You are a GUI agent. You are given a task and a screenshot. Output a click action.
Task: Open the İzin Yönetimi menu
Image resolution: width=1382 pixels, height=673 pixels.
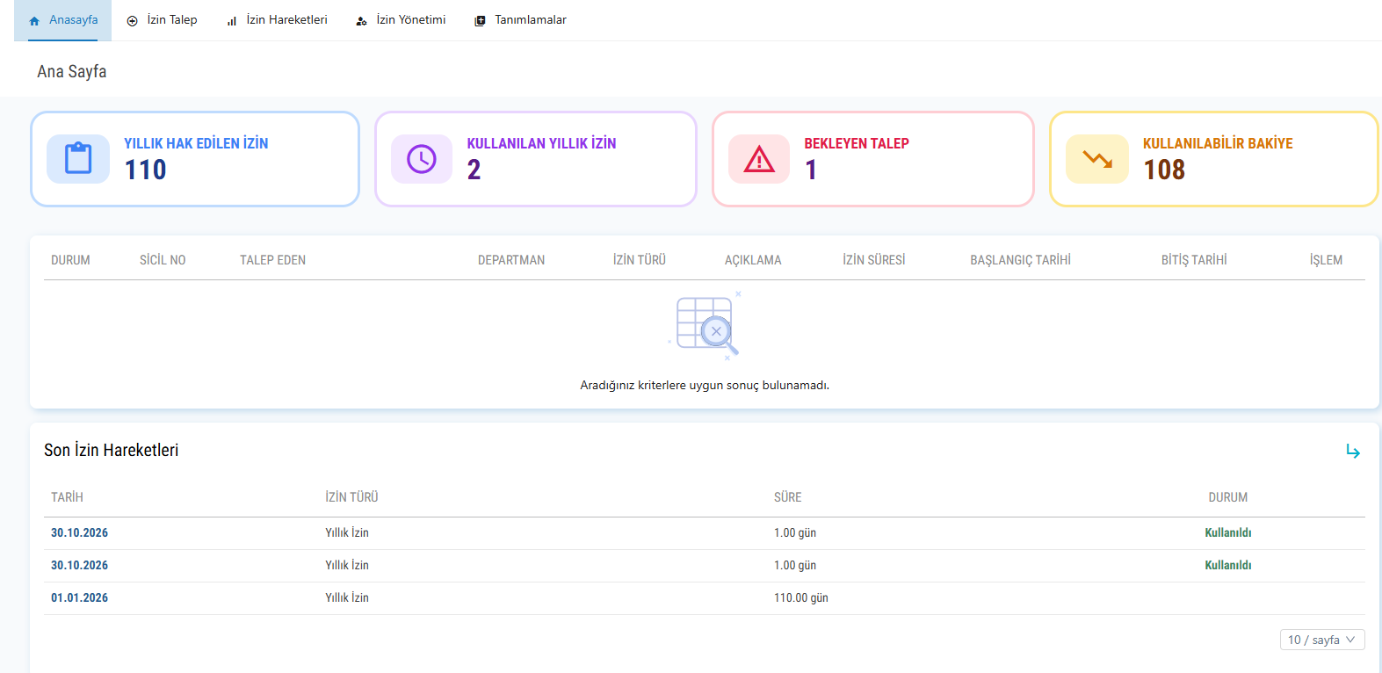[x=401, y=20]
